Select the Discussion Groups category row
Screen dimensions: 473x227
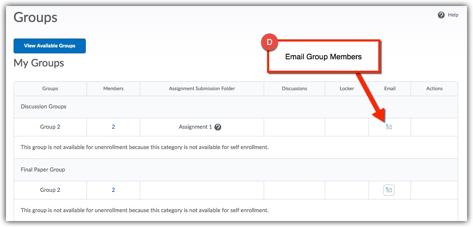click(44, 107)
